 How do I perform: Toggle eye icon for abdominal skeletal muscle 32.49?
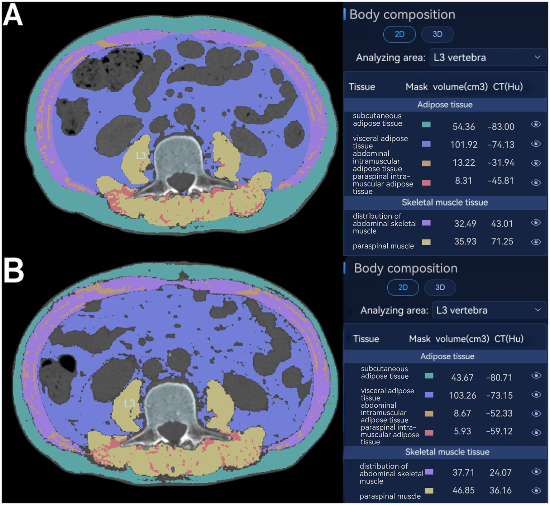coord(536,223)
